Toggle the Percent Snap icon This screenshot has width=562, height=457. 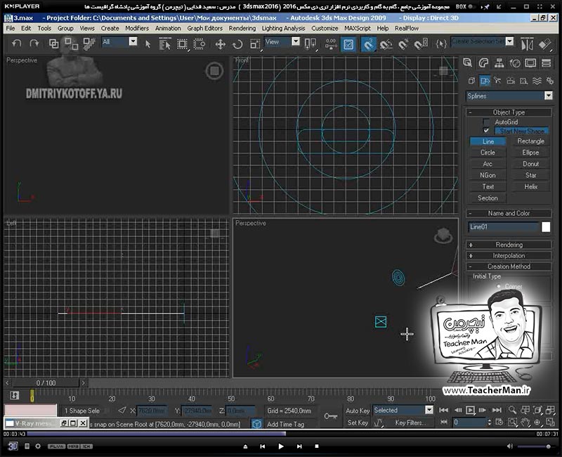[x=403, y=44]
